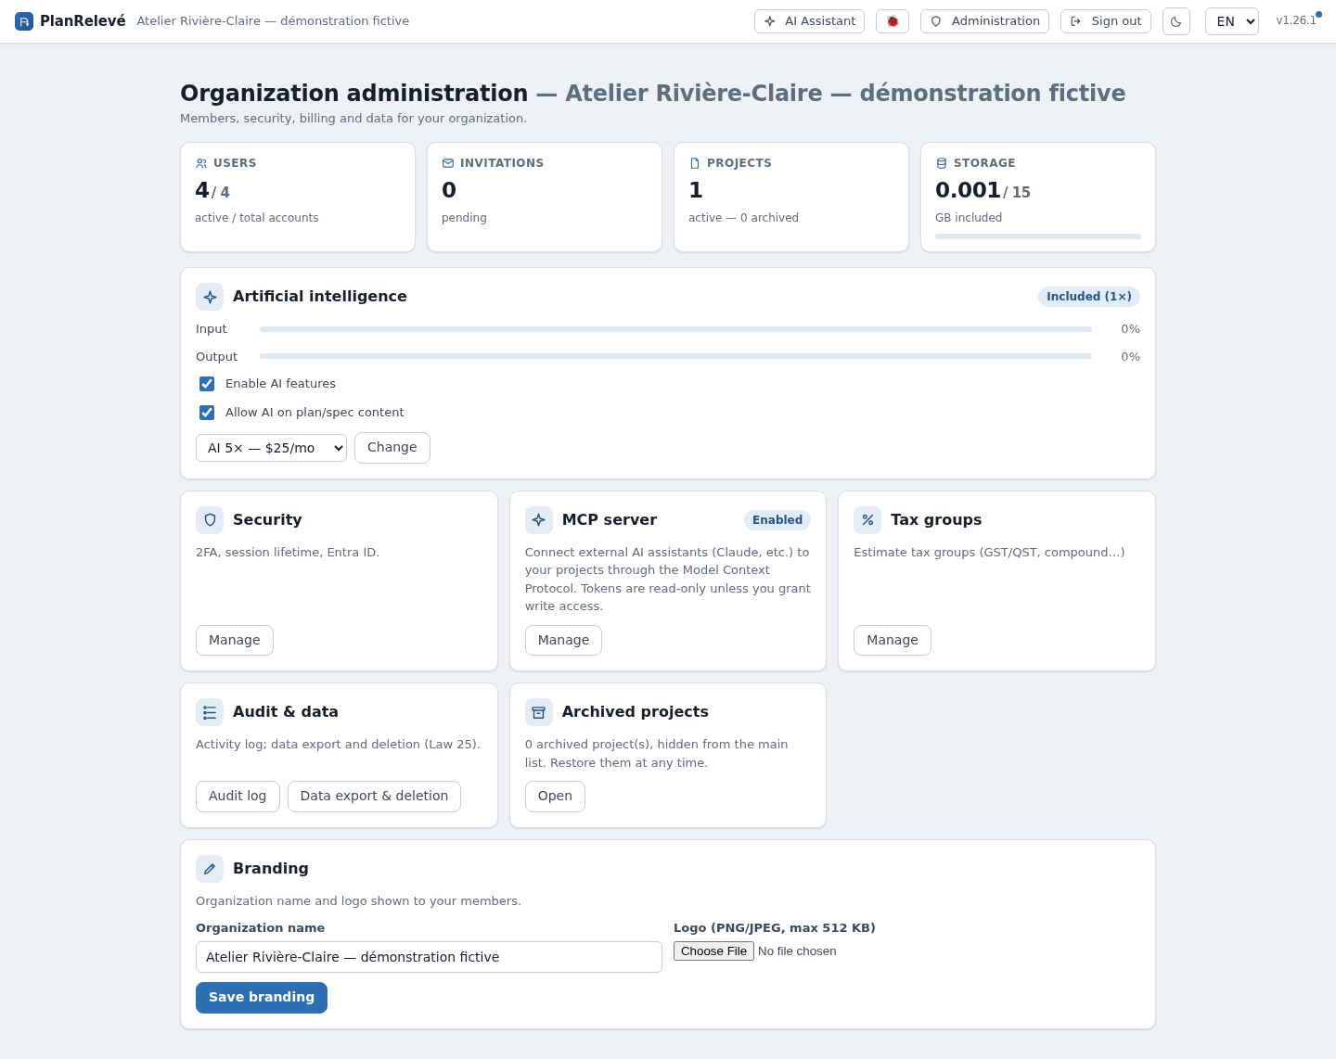
Task: Click the Archived projects box icon
Action: click(539, 712)
